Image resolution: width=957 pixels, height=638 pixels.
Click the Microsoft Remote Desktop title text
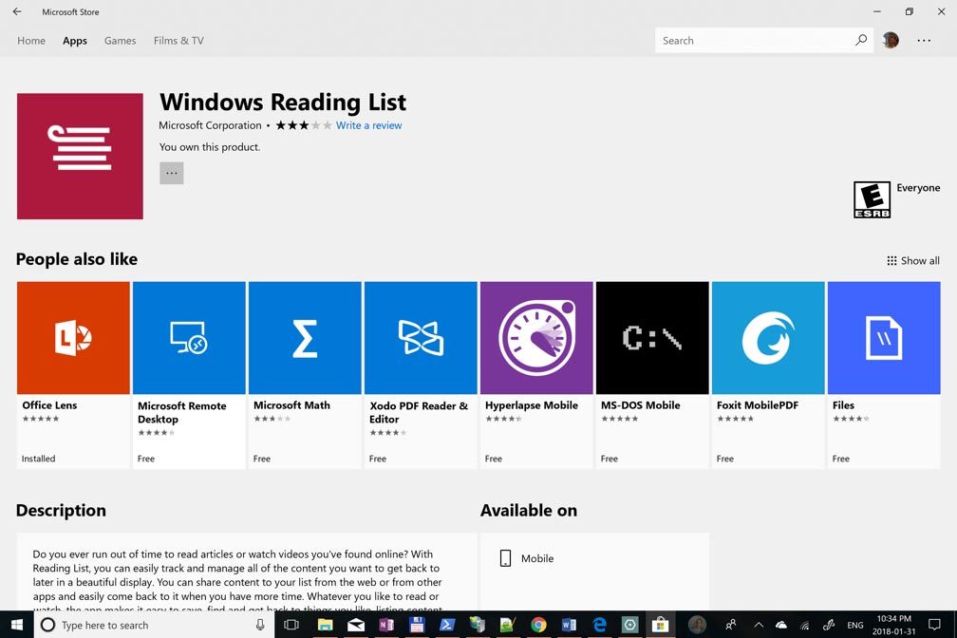pos(182,413)
